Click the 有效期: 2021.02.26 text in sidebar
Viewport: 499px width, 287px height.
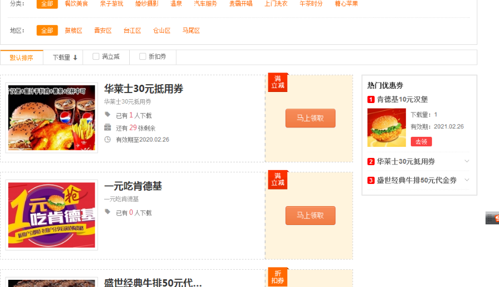(x=437, y=127)
